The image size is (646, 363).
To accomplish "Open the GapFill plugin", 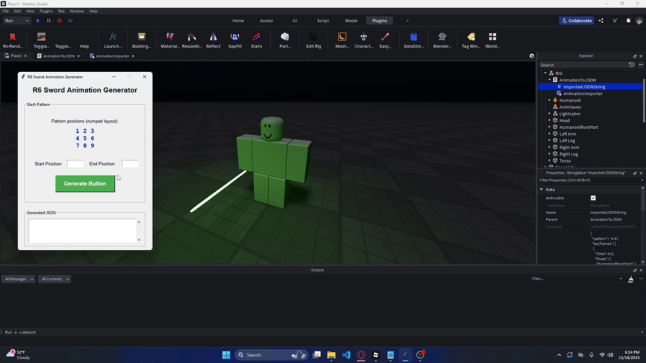I will [x=234, y=39].
